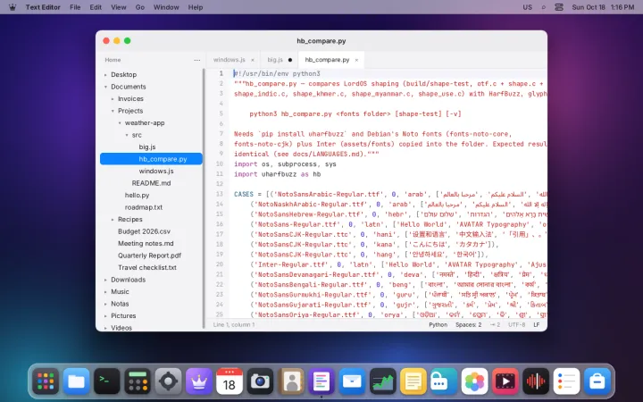Image resolution: width=643 pixels, height=402 pixels.
Task: Open the purple crown app in dock
Action: coord(199,381)
